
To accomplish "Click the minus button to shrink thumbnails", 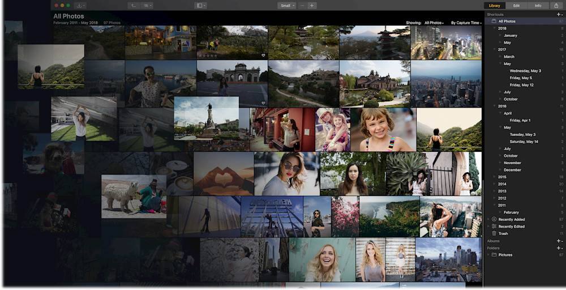I will (302, 6).
